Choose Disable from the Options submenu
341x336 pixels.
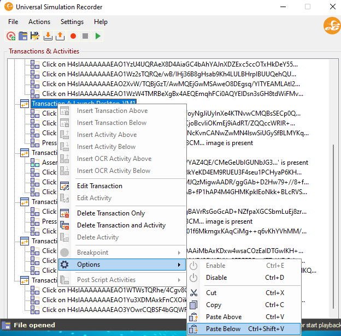(x=216, y=278)
